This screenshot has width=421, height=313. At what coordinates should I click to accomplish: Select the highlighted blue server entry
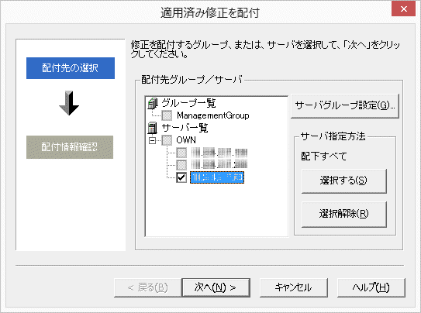click(217, 177)
